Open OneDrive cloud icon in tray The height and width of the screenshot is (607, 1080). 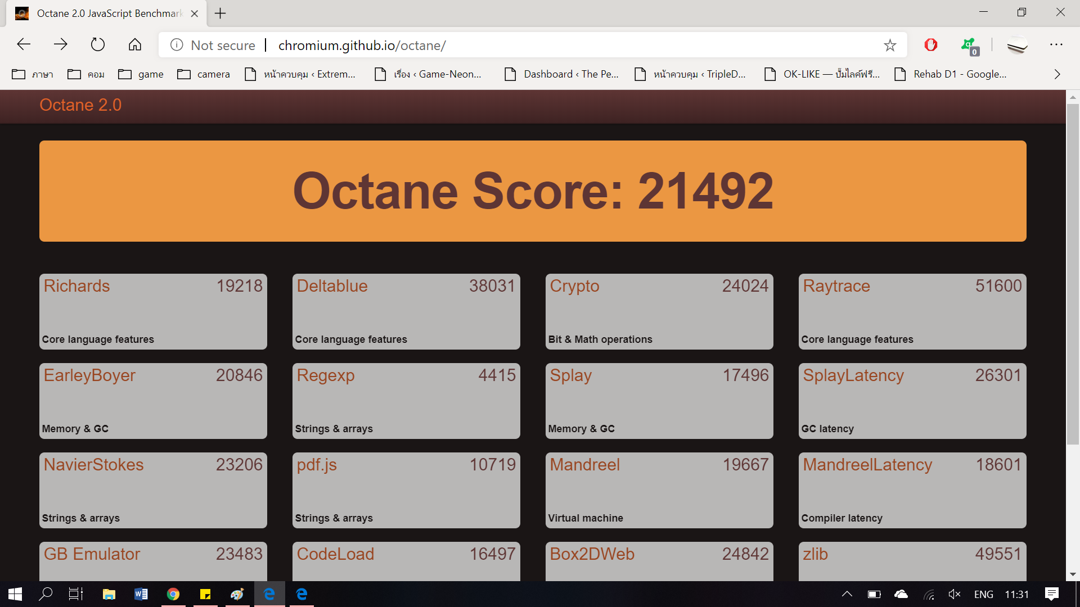[x=901, y=594]
